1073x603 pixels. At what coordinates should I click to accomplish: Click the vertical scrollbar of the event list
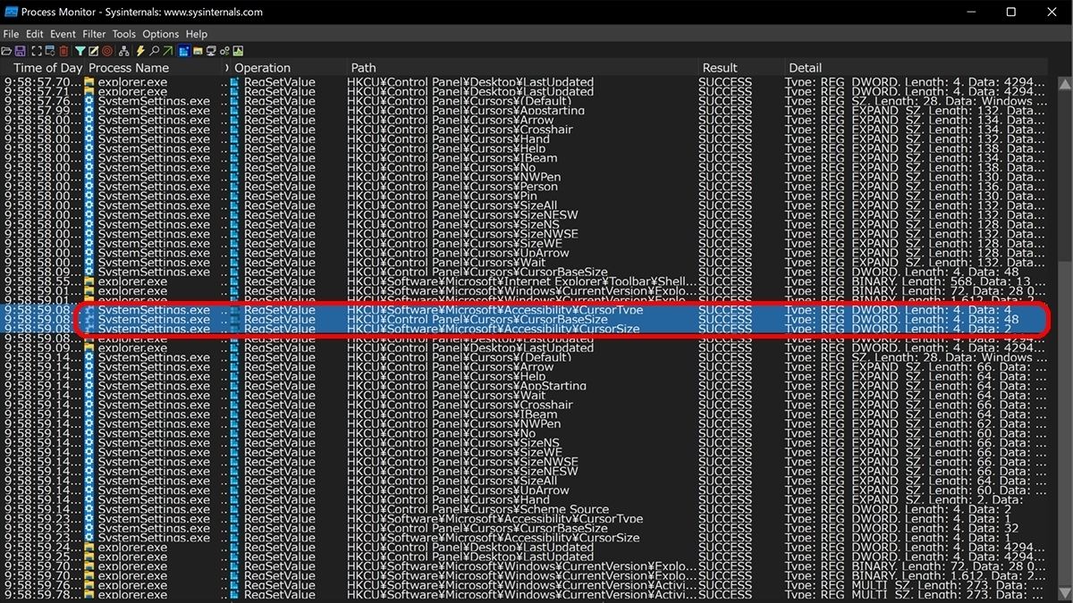point(1064,339)
